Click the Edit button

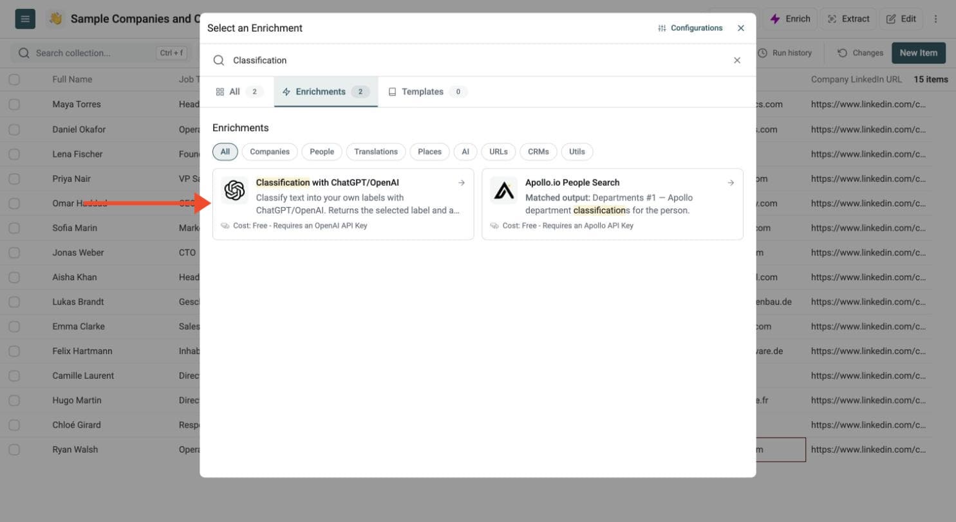coord(901,19)
